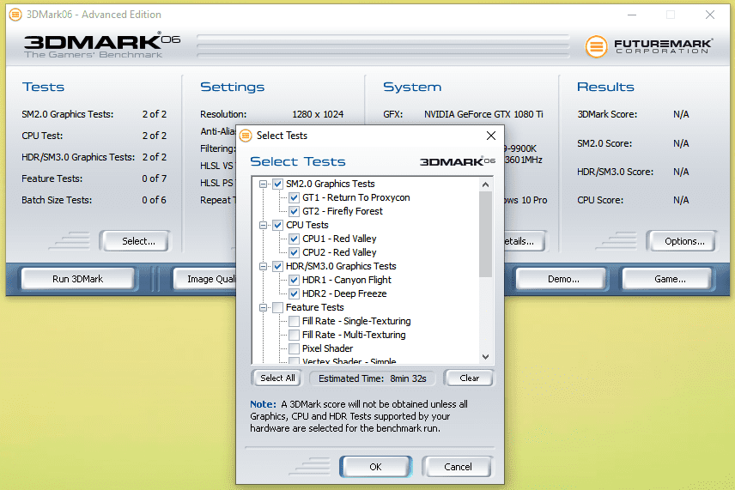This screenshot has height=490, width=735.
Task: Collapse the SM2.0 Graphics Tests node
Action: click(x=264, y=185)
